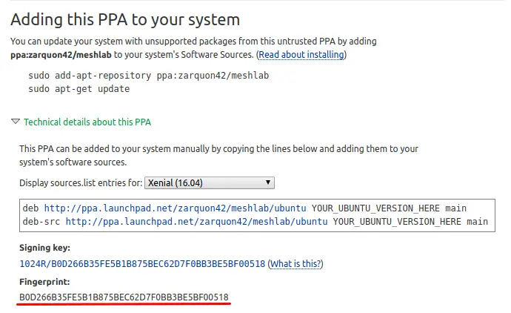Screen dimensions: 511x313
Task: Click the Signing key label
Action: coord(44,248)
